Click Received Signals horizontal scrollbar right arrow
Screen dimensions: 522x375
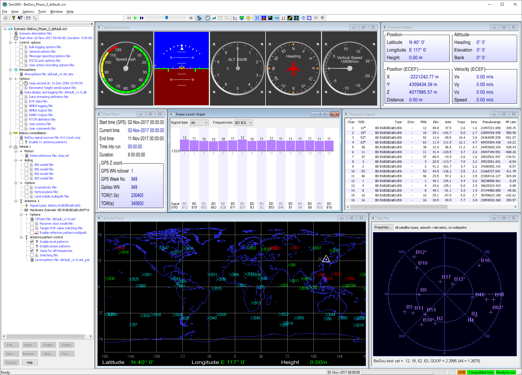click(515, 207)
